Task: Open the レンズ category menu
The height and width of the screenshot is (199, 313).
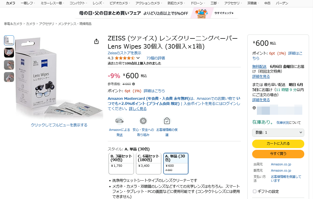Action: click(x=98, y=3)
